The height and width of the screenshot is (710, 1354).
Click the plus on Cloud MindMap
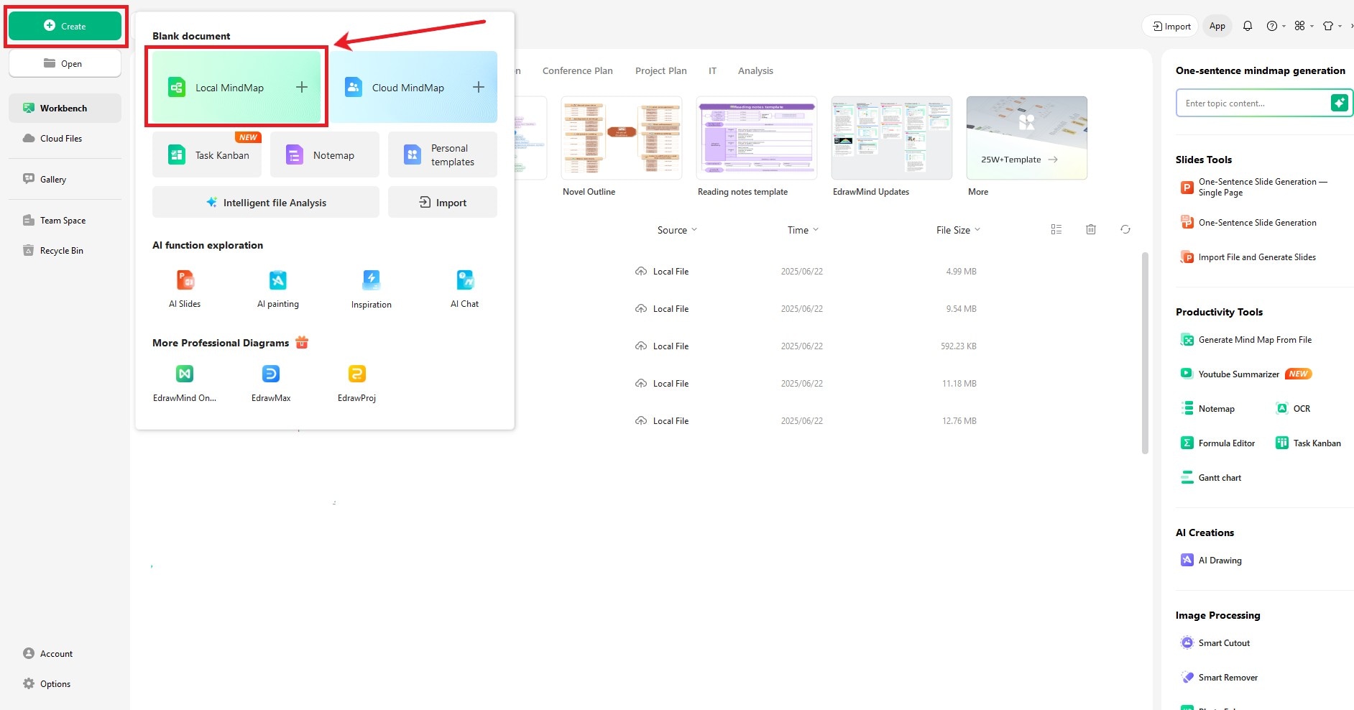pos(479,87)
